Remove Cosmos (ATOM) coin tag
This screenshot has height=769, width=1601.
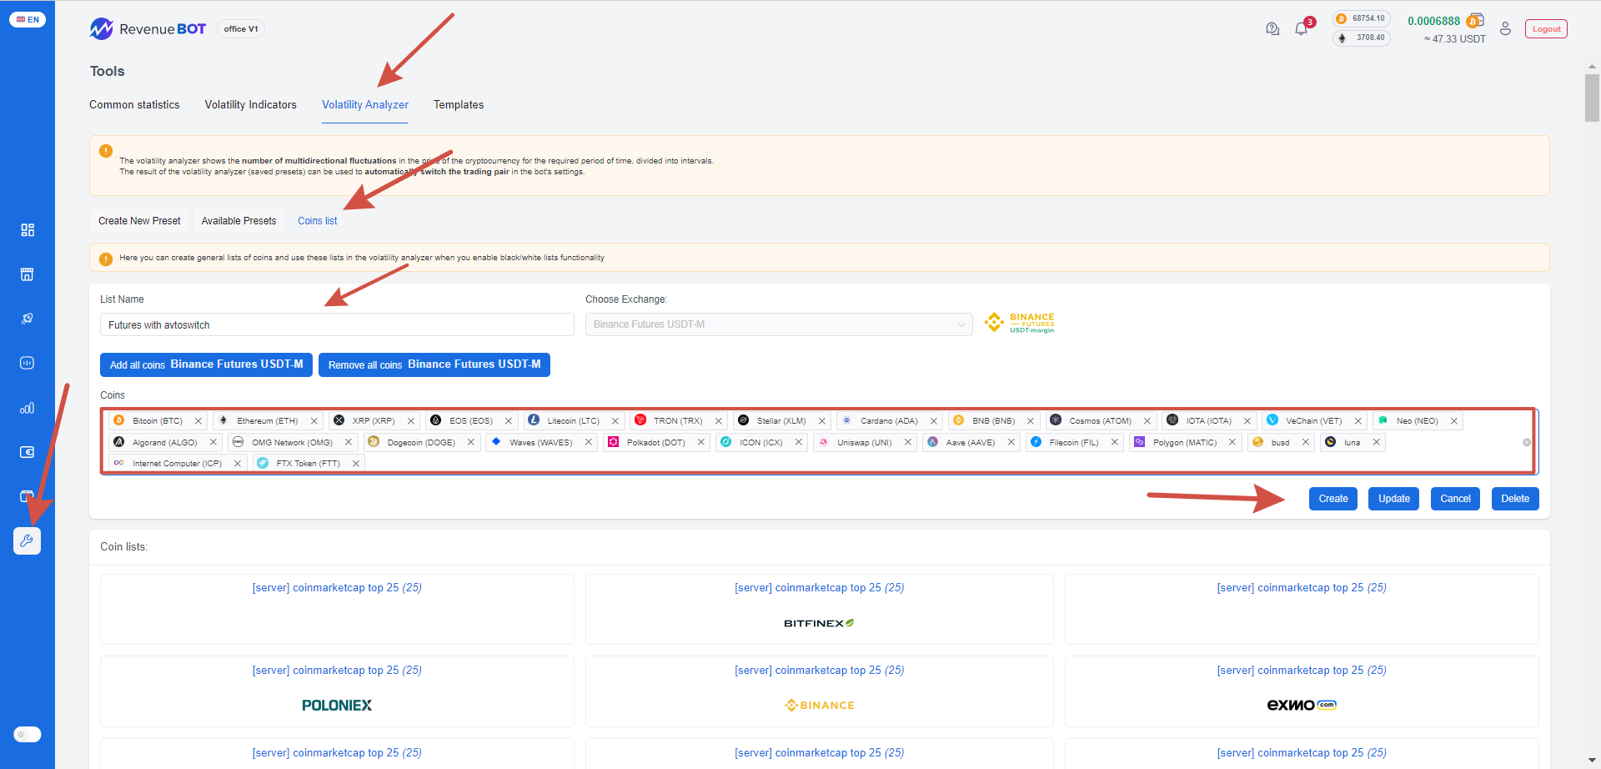[1147, 421]
